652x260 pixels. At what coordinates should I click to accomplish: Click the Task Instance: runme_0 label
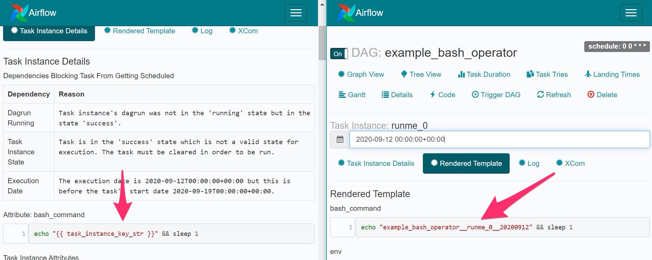coord(379,126)
